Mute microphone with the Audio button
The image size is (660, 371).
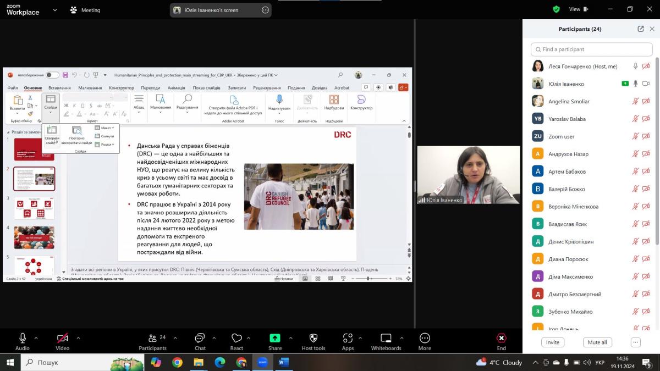click(23, 339)
